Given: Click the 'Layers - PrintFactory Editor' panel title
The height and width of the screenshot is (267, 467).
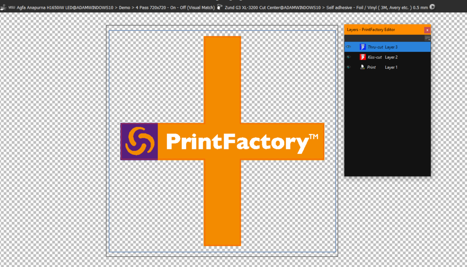Looking at the screenshot, I should tap(371, 30).
